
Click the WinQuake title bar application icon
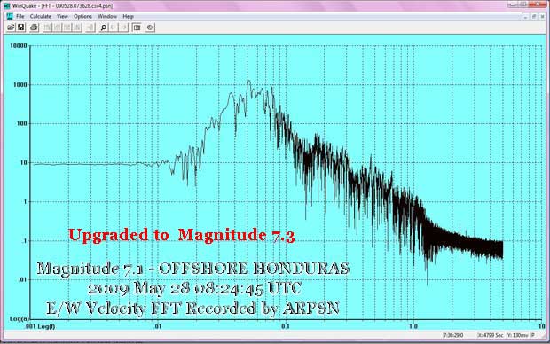7,6
